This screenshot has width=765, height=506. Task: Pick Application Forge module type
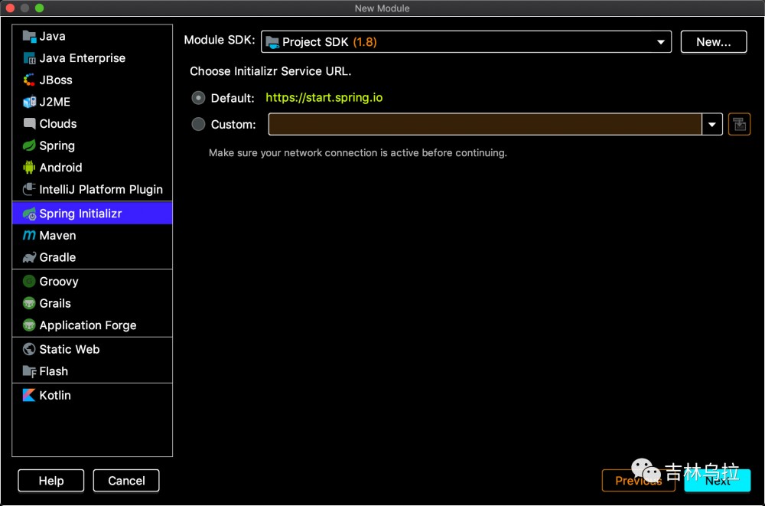93,325
